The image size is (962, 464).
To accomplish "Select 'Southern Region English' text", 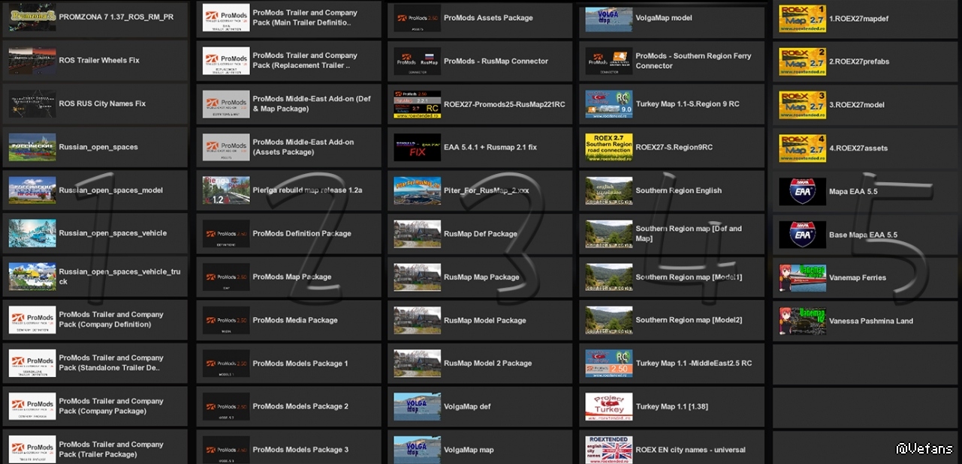I will coord(679,190).
